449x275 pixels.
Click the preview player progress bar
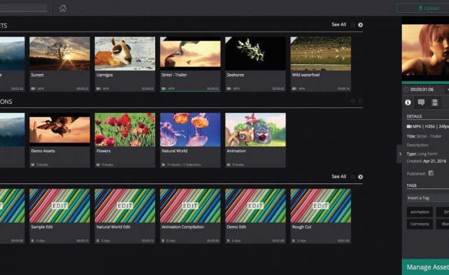(426, 83)
